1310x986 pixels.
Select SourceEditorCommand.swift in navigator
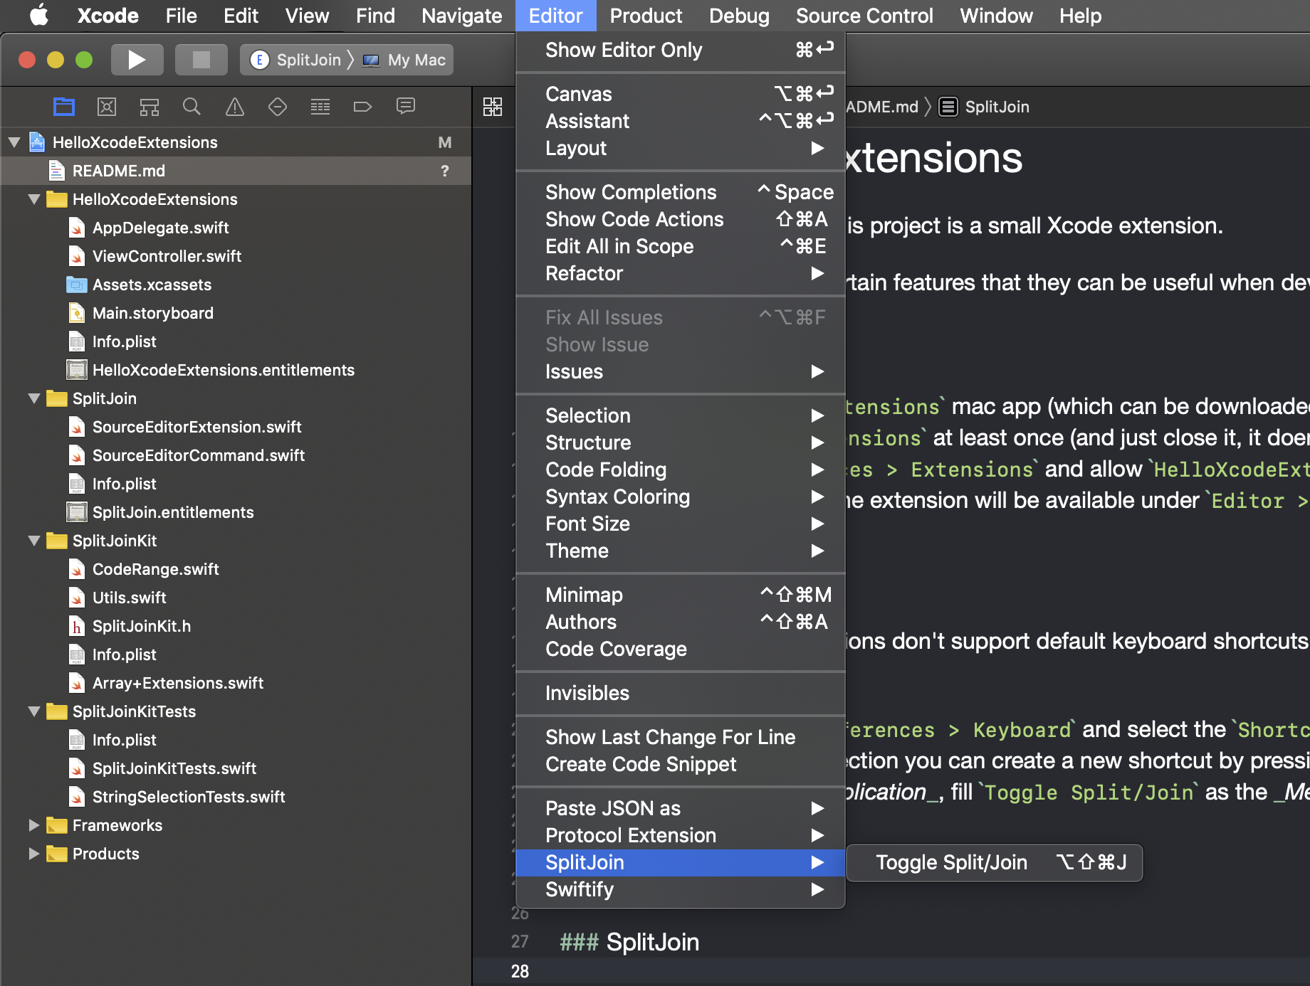(199, 455)
